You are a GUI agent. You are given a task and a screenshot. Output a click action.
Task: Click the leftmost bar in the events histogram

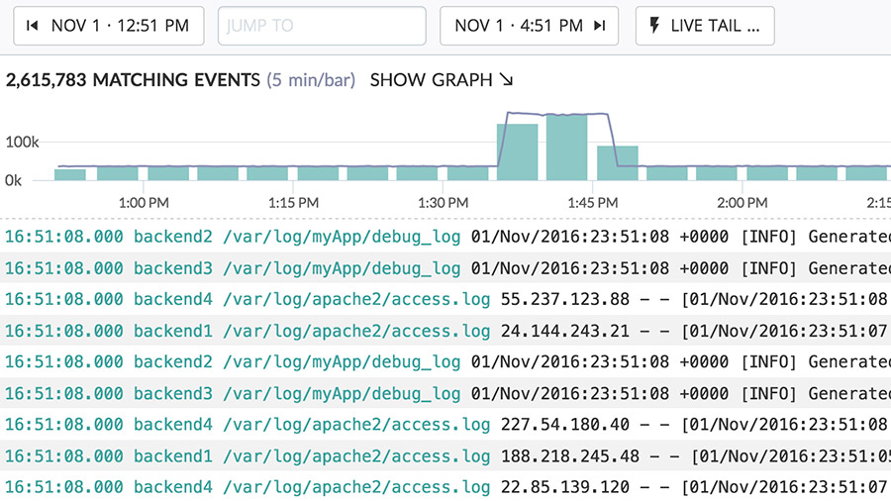click(69, 174)
